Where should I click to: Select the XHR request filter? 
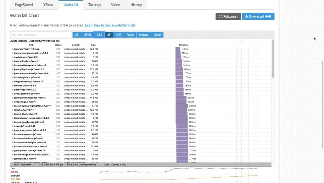(x=119, y=35)
